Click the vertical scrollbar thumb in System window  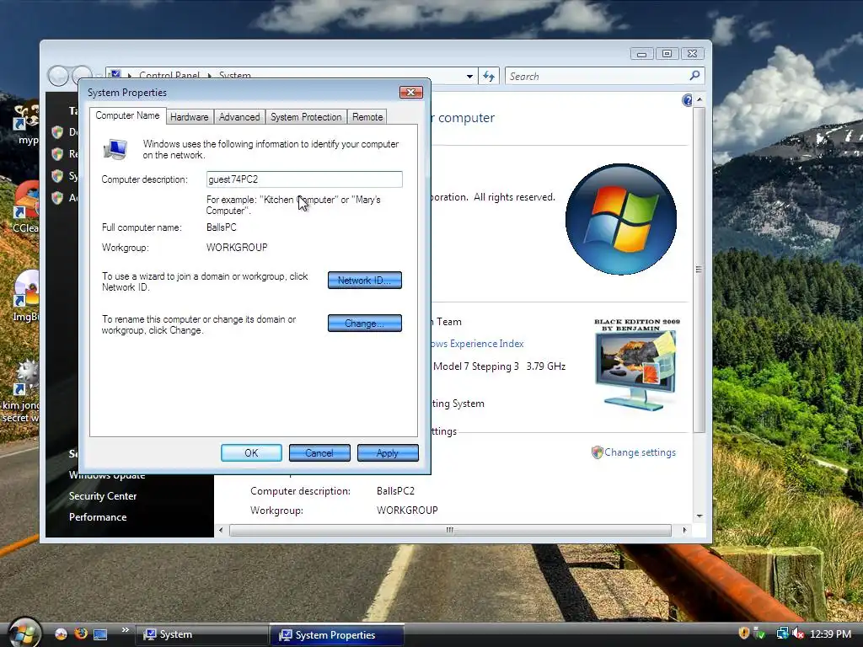coord(699,269)
